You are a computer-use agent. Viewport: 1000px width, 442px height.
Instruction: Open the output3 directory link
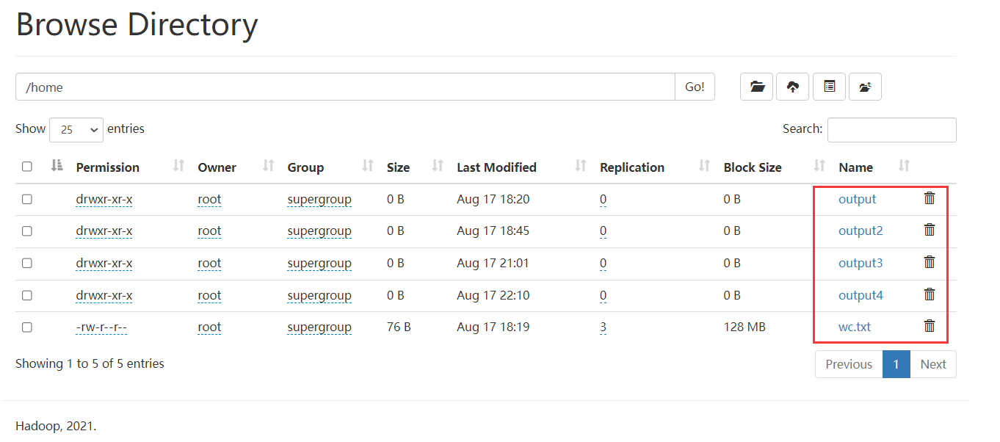coord(860,263)
